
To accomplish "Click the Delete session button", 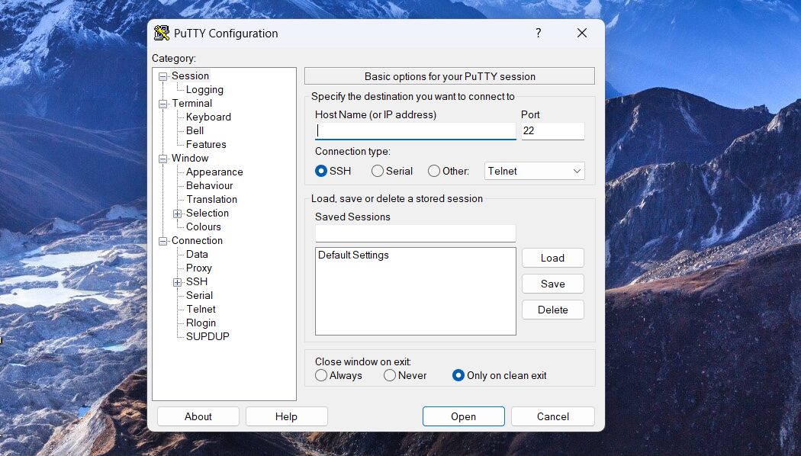I will (x=553, y=310).
